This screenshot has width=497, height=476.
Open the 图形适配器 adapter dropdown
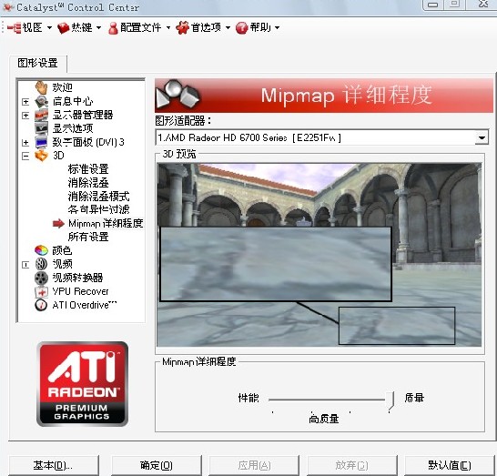(x=482, y=137)
